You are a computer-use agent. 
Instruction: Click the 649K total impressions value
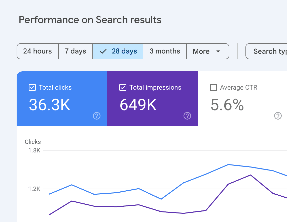138,105
